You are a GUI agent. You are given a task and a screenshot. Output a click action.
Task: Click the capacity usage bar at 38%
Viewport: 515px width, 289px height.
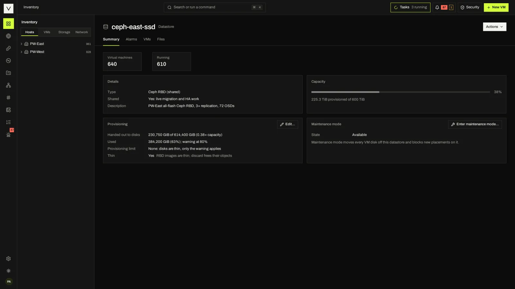pyautogui.click(x=401, y=92)
